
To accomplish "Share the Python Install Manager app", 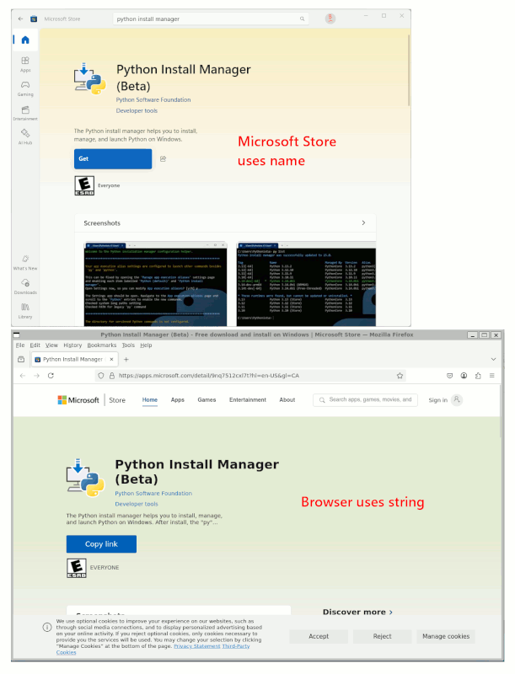I will (163, 159).
